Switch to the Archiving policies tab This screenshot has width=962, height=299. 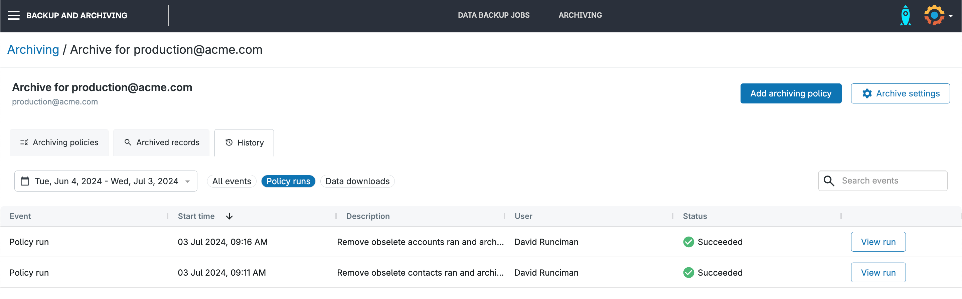tap(59, 142)
